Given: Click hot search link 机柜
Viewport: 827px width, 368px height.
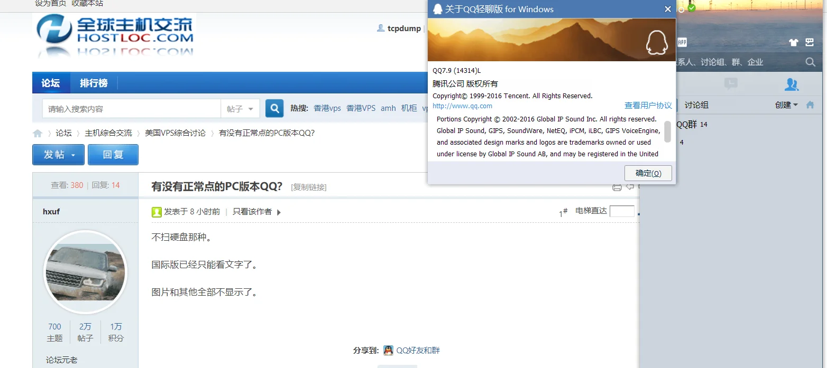Looking at the screenshot, I should [x=409, y=108].
